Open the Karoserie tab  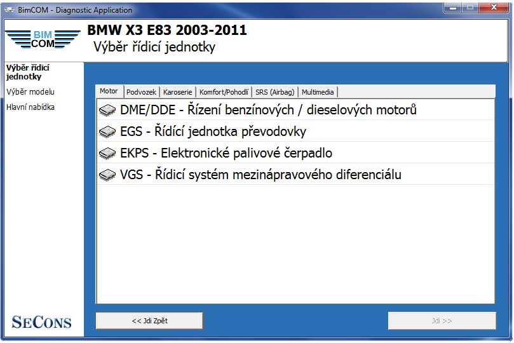[178, 92]
